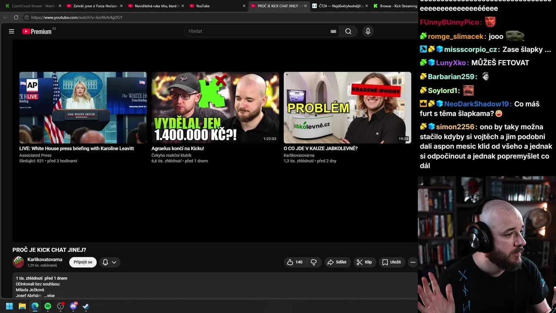Open Karlikovatovarna channel avatar

[18, 262]
